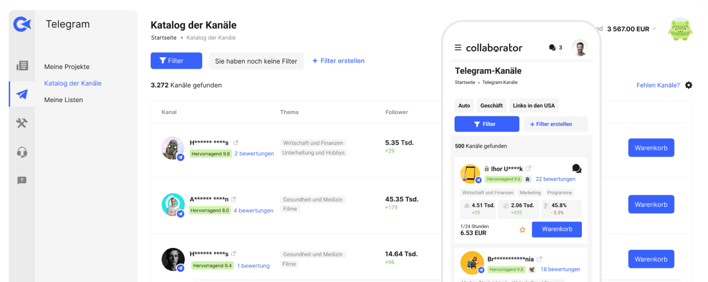Open the 2 bewertungen reviews link

coord(254,153)
